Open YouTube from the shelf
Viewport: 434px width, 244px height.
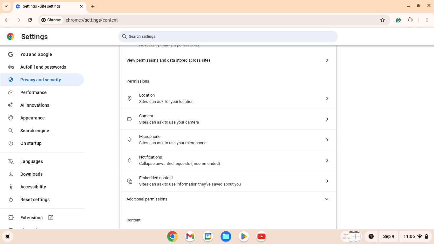[261, 236]
